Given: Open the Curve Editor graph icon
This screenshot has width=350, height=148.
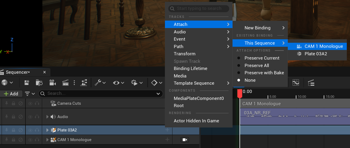Looking at the screenshot, I should (x=296, y=83).
